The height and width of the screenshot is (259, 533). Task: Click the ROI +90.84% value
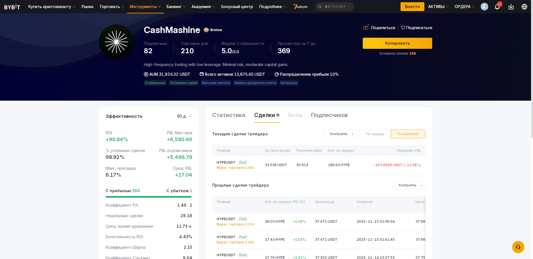tap(117, 139)
